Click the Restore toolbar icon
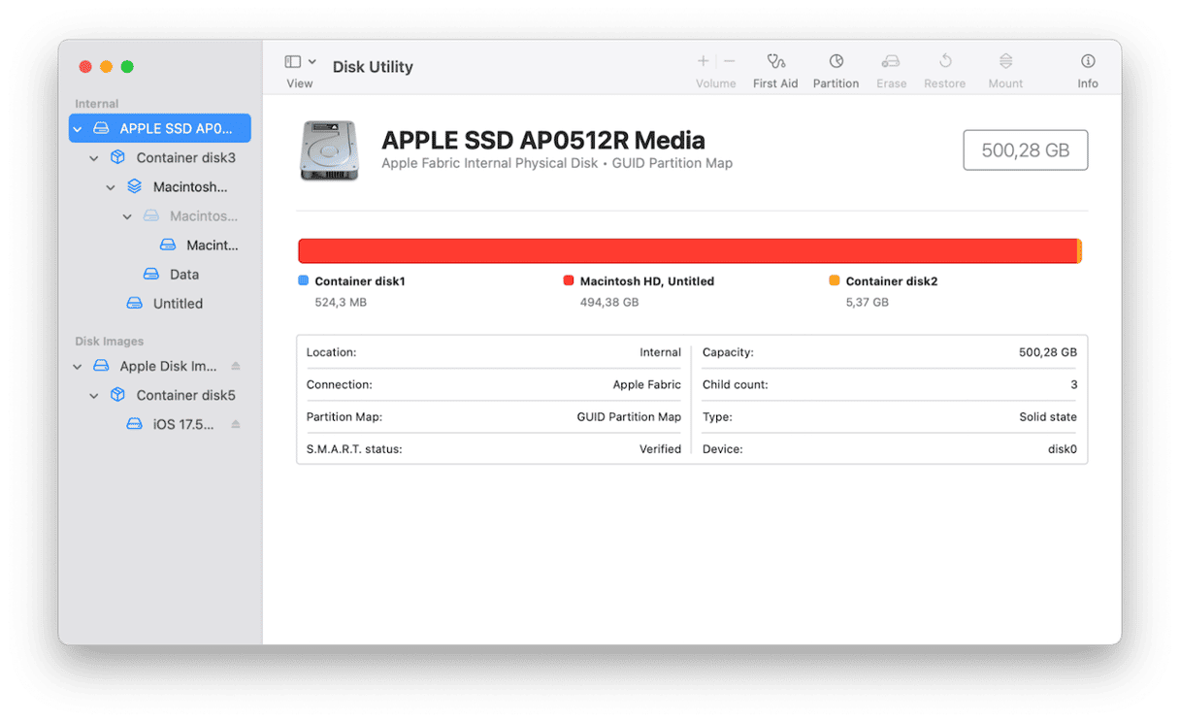The width and height of the screenshot is (1180, 722). [944, 62]
